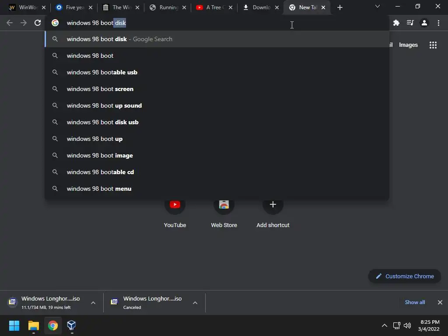Select suggestion windows 98 bootable usb
Screen dimensions: 448x336
point(217,72)
